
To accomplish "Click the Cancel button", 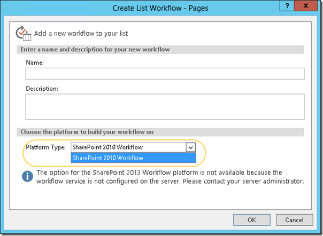I will click(294, 220).
